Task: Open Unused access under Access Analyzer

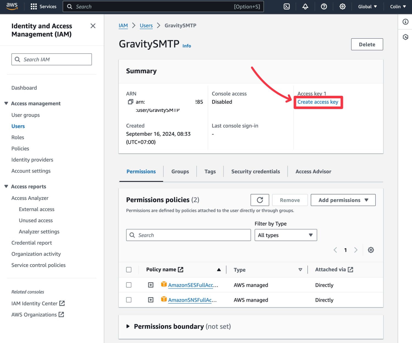Action: point(36,221)
